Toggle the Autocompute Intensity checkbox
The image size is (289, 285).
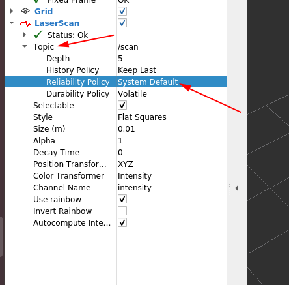[x=122, y=222]
